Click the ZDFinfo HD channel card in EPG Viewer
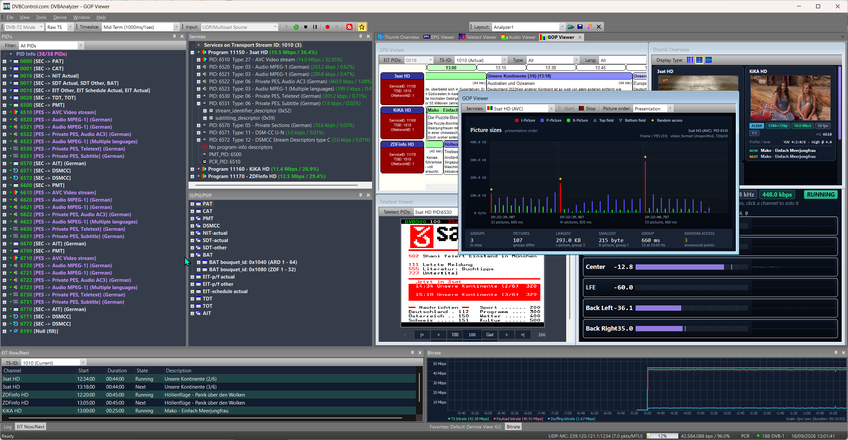 tap(402, 157)
